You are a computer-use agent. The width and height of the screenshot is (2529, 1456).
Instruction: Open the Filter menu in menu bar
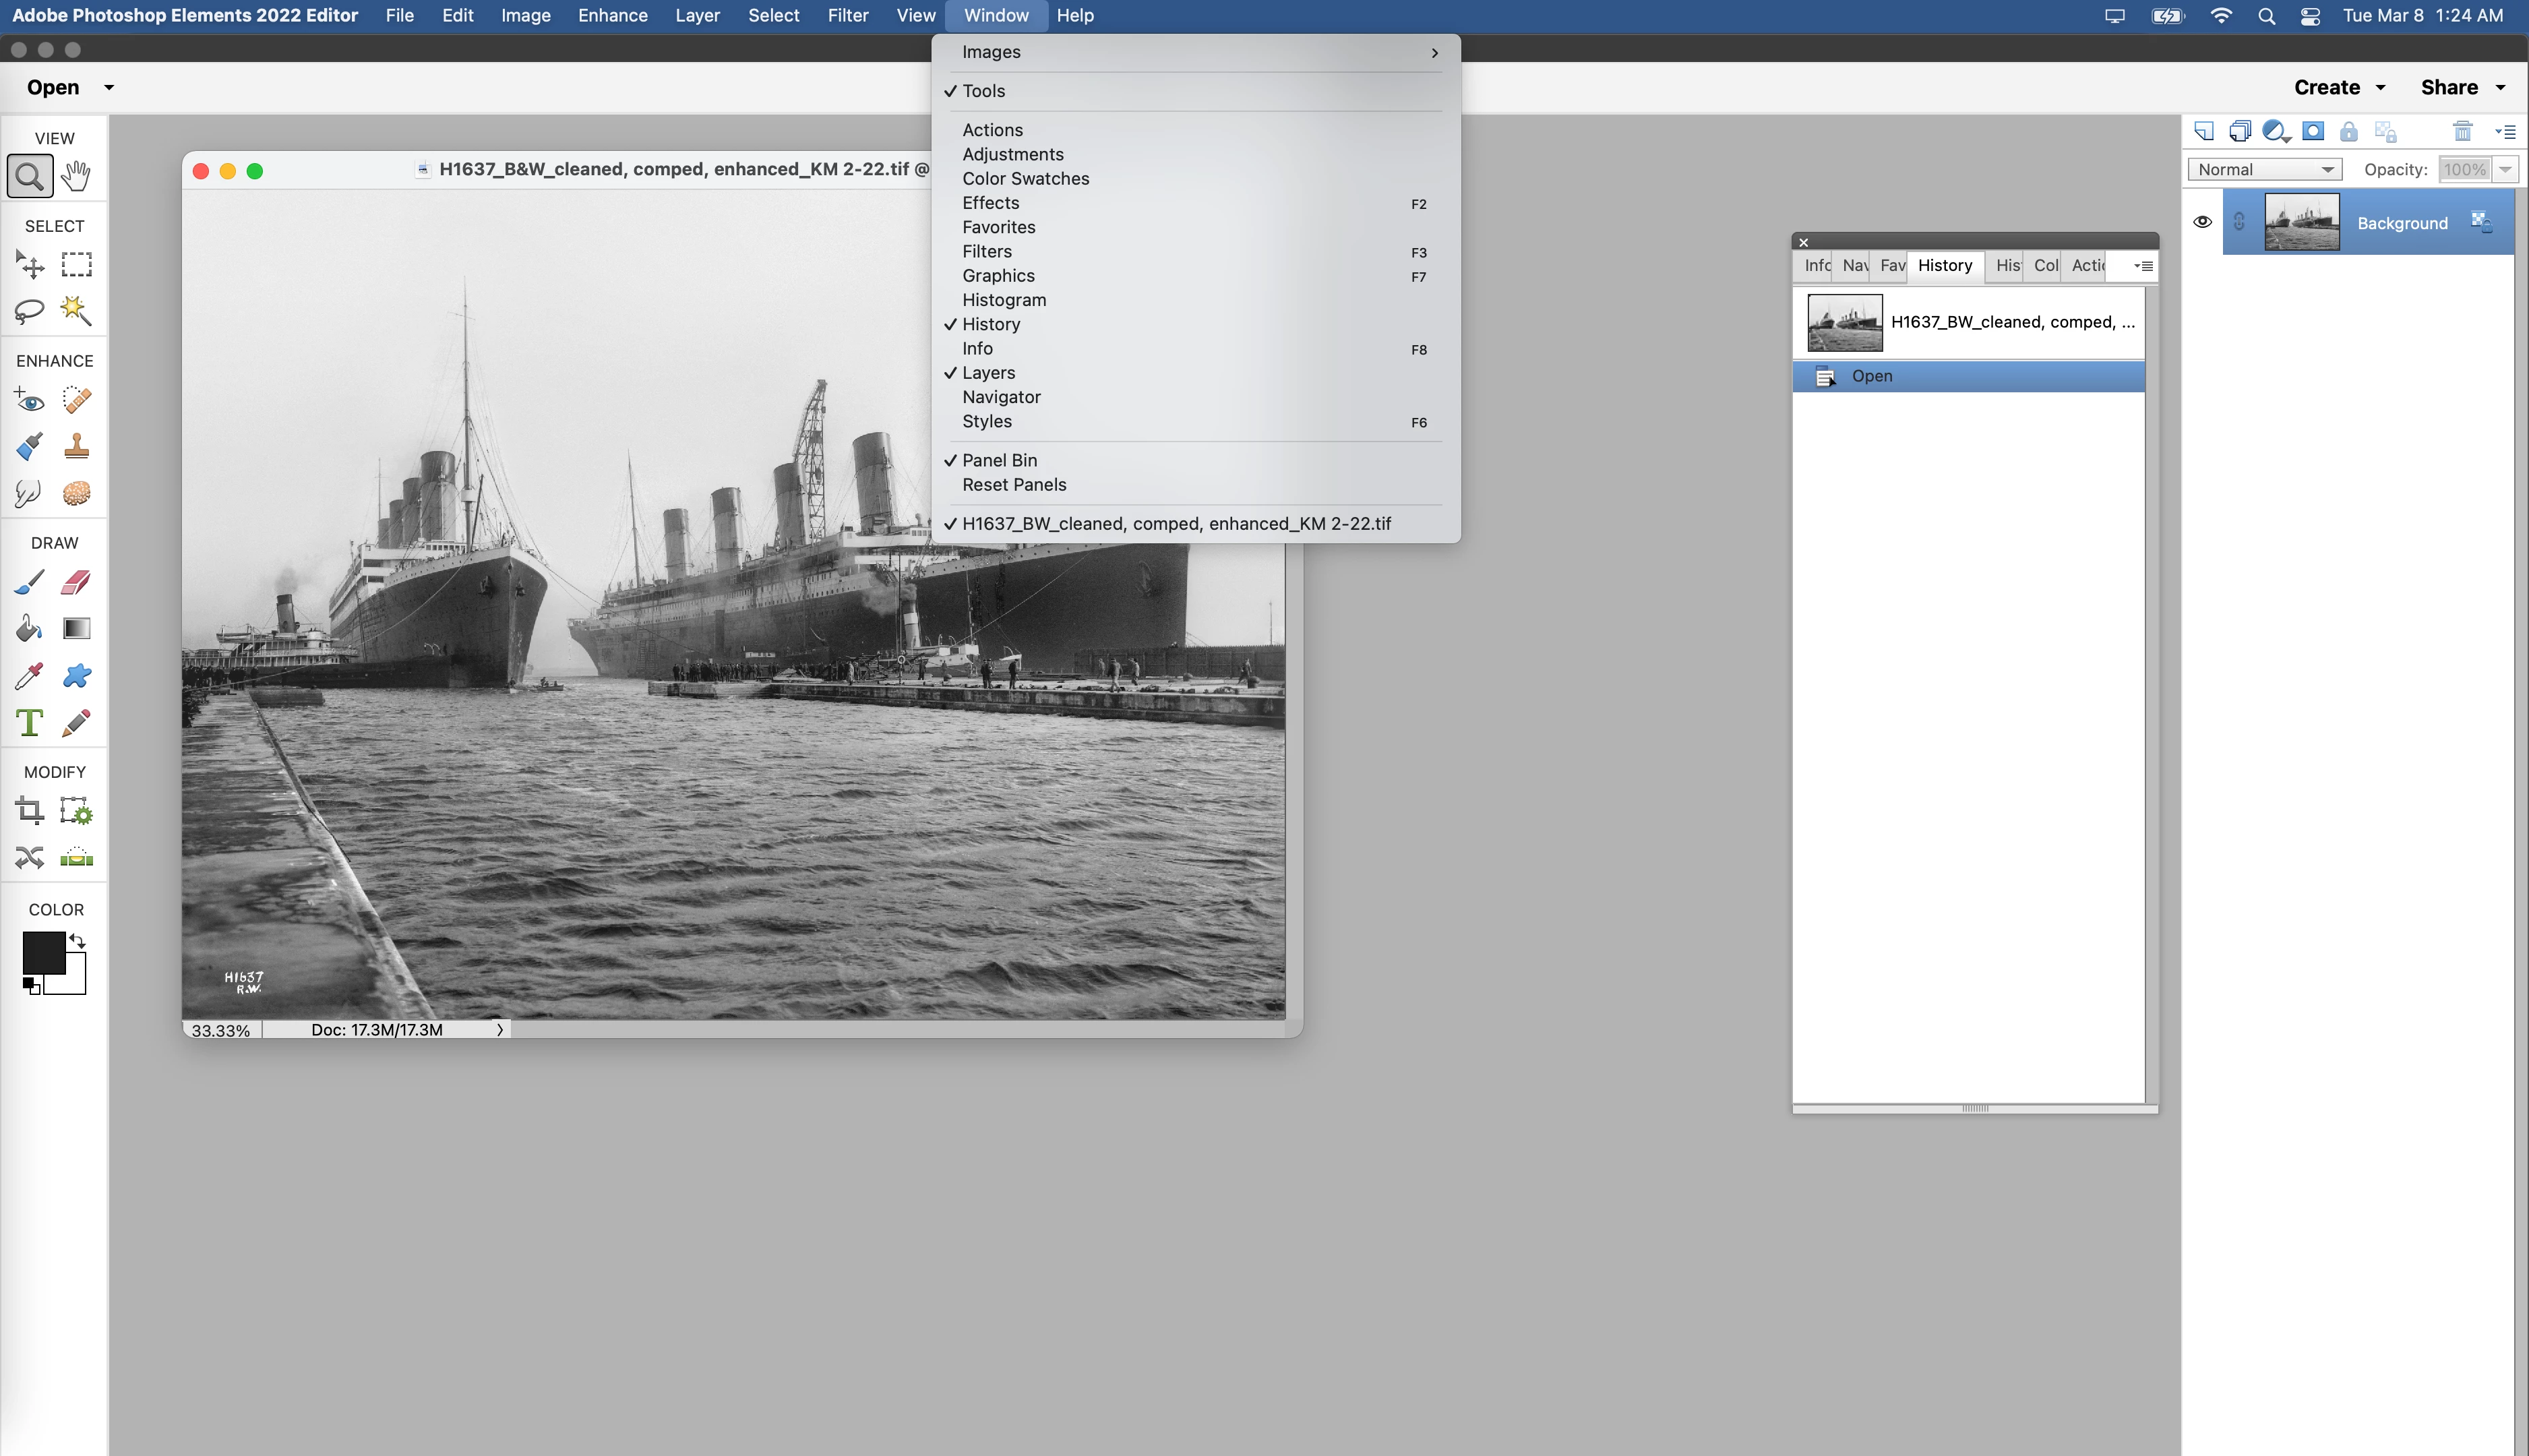(x=847, y=15)
